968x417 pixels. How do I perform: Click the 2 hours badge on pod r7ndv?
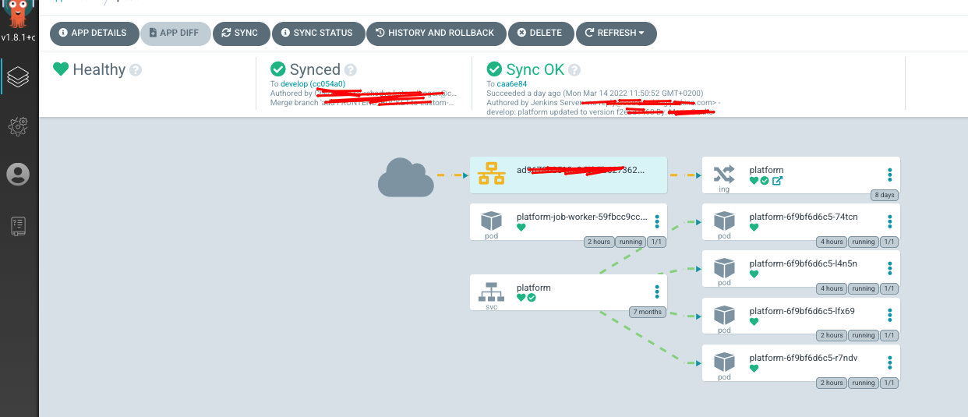coord(831,382)
